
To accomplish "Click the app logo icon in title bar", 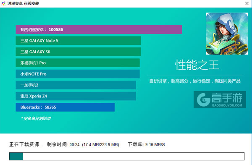I will pyautogui.click(x=3, y=3).
